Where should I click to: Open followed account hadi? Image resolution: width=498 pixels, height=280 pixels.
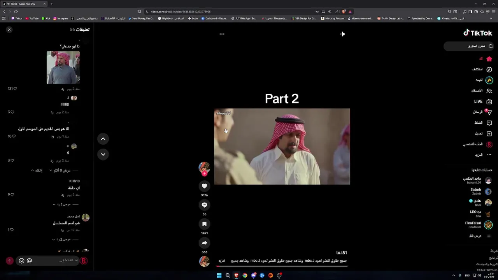[480, 203]
